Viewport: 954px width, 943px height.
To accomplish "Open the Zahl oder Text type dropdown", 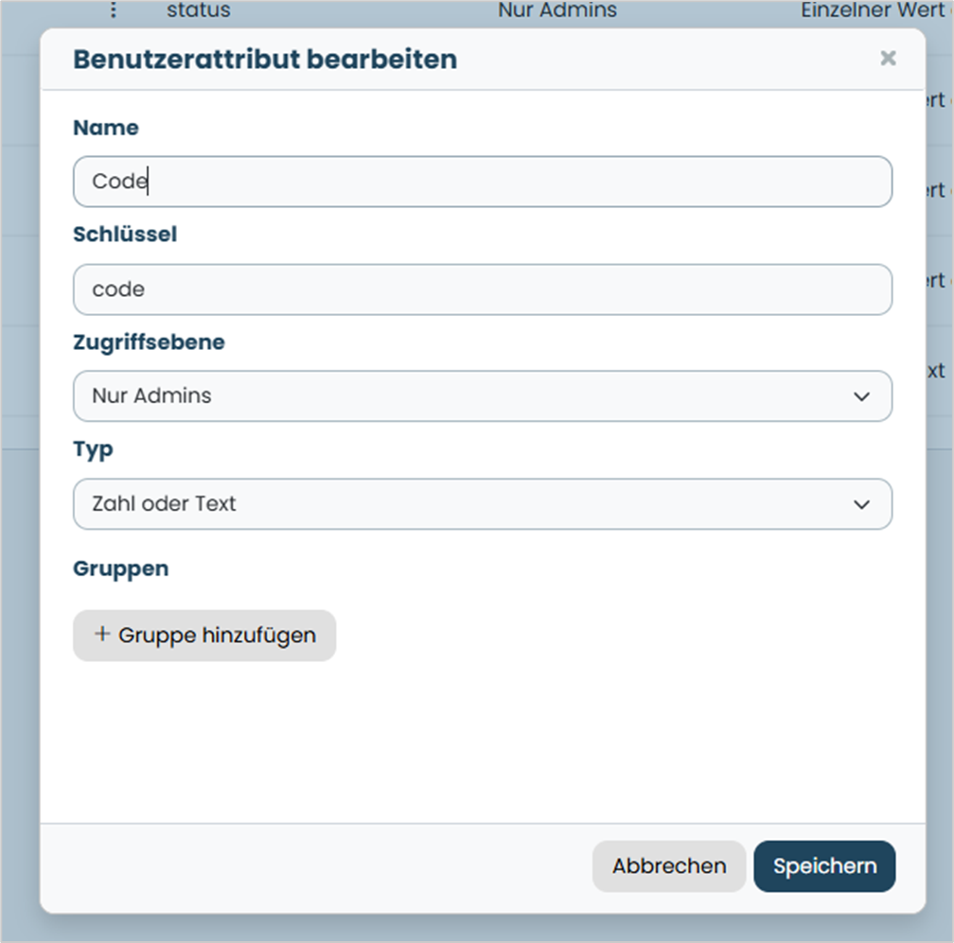I will [x=483, y=504].
